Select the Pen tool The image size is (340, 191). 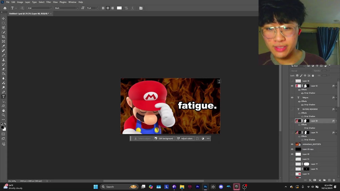(3, 92)
